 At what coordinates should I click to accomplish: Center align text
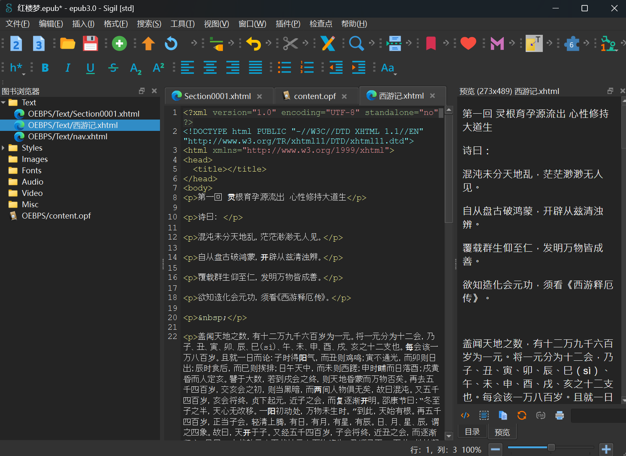(210, 68)
